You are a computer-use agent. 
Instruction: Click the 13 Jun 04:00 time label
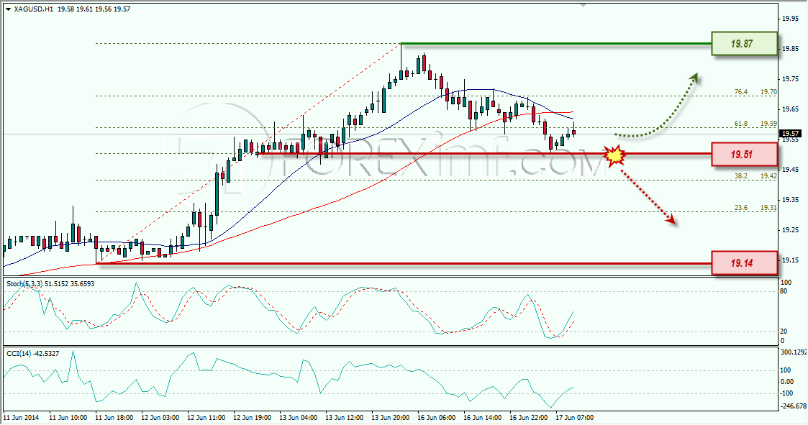coord(299,418)
